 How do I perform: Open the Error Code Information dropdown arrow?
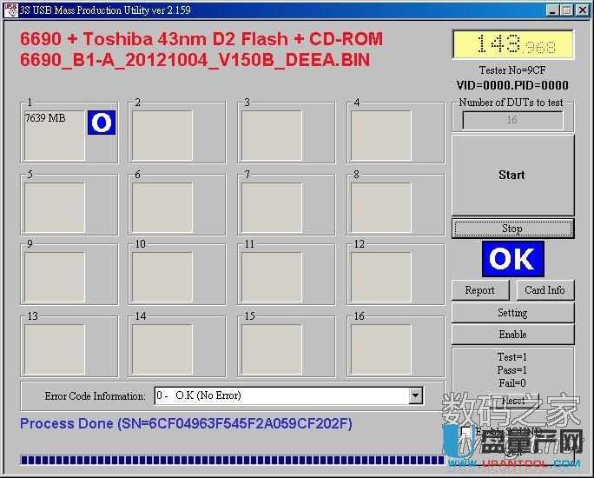(415, 395)
